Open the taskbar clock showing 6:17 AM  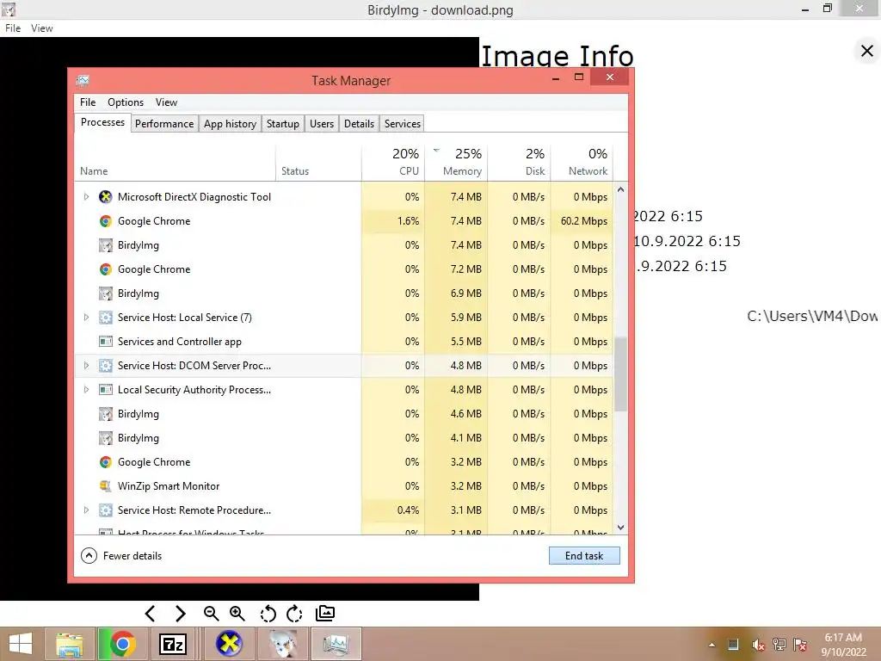843,645
